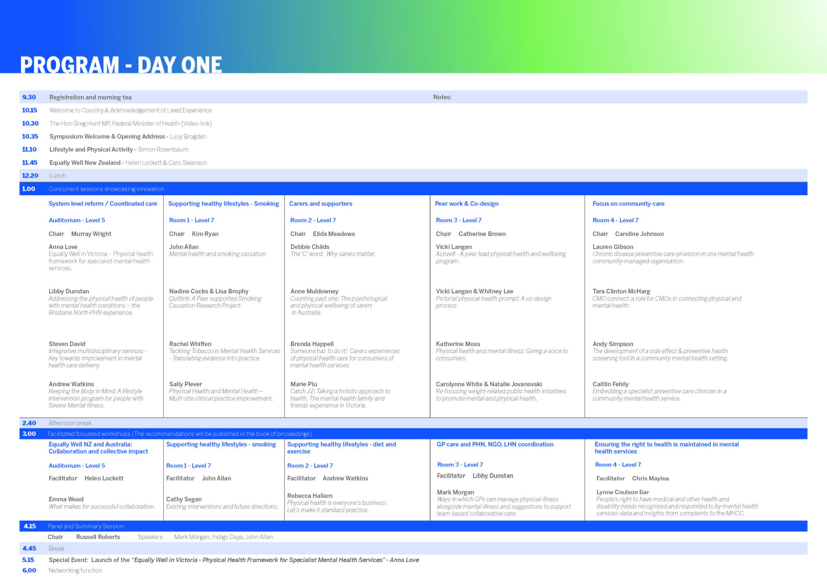Click the Panel and Summary Session bar
The width and height of the screenshot is (827, 584).
[85, 526]
